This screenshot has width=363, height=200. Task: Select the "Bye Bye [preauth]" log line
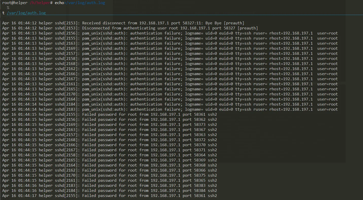[x=123, y=23]
